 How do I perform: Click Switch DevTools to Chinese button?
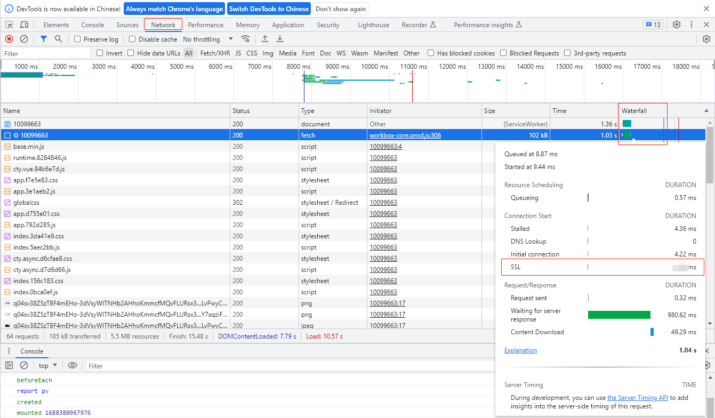(x=269, y=9)
